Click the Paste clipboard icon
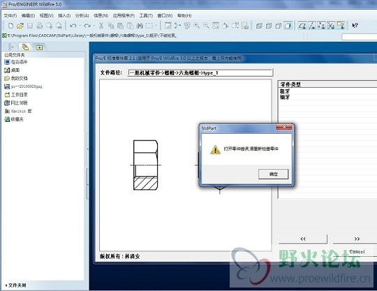The image size is (377, 291). pyautogui.click(x=120, y=25)
